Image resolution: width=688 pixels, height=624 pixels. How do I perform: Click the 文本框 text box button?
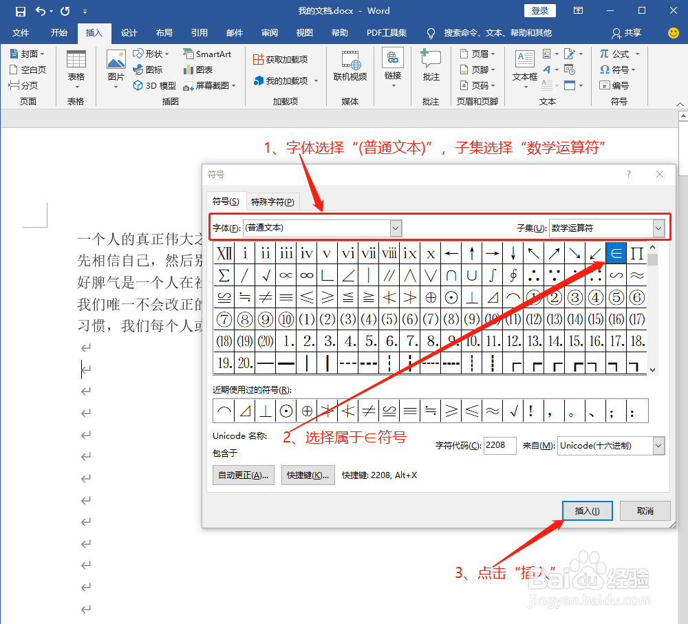(x=525, y=69)
